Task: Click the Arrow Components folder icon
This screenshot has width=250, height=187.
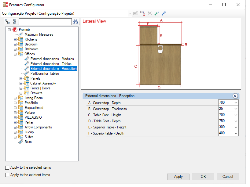Action: coord(21,127)
